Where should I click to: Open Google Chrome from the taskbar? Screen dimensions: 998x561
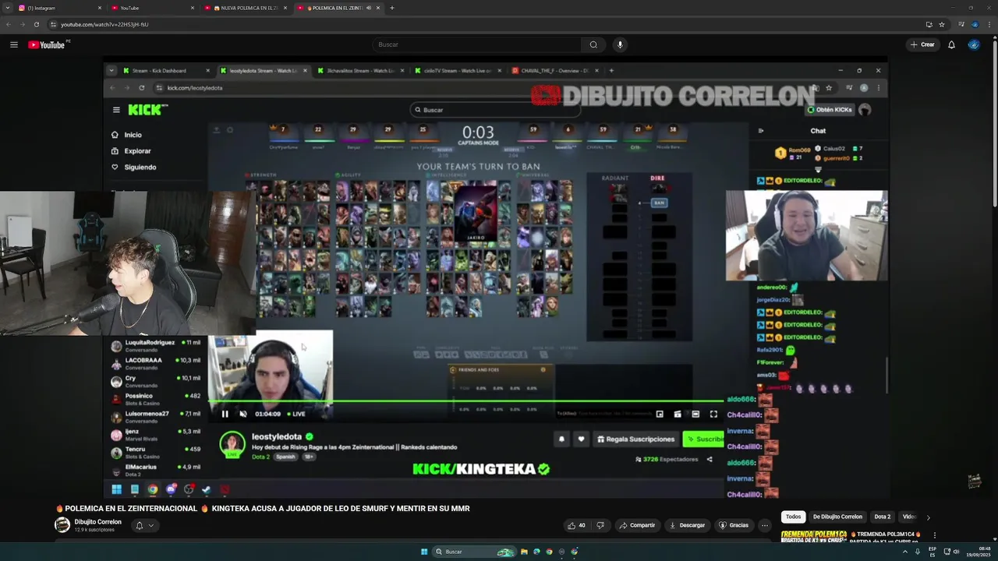pos(549,552)
